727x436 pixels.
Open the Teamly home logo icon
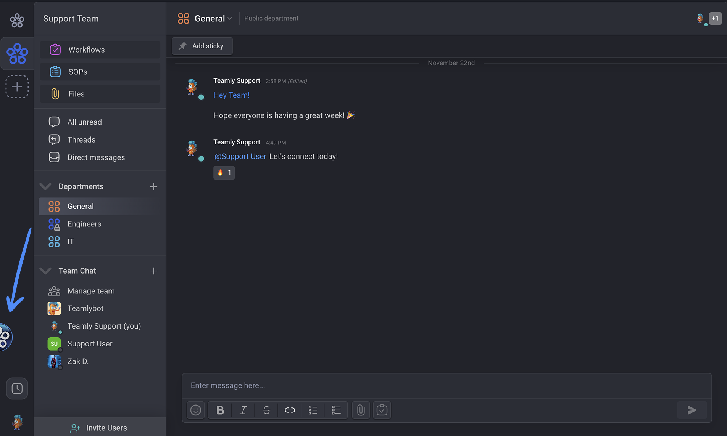[x=17, y=20]
